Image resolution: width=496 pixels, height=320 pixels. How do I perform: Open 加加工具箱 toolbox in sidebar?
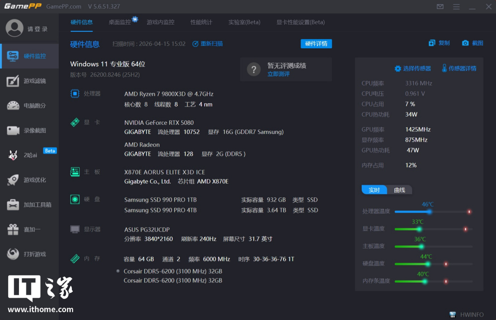click(29, 205)
